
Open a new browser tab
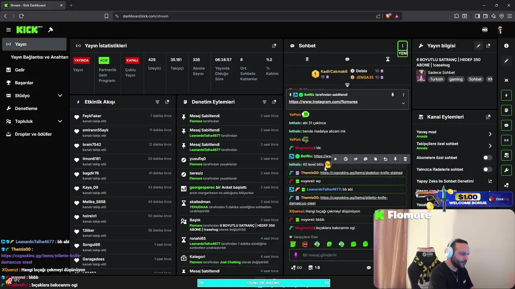point(71,5)
